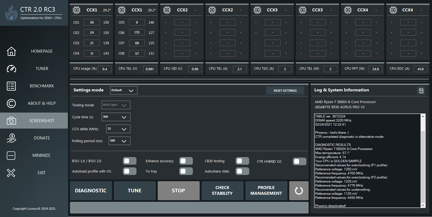Select the CPU TEL (V) value field
The height and width of the screenshot is (217, 432).
click(x=150, y=69)
